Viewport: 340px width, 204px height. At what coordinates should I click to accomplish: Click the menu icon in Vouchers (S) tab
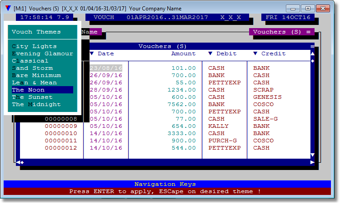(x=308, y=32)
